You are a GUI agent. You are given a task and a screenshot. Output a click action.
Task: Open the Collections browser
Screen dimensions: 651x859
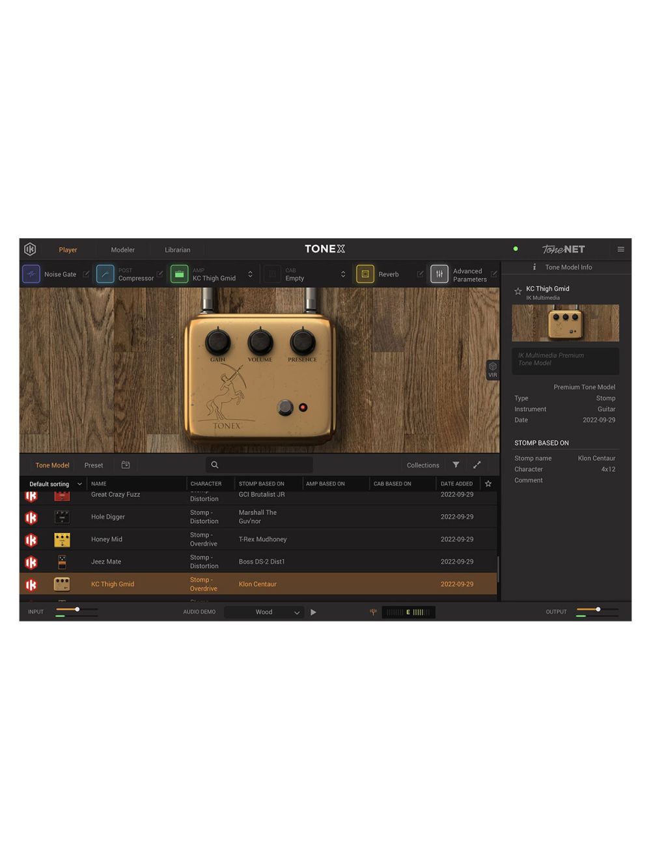click(x=422, y=465)
